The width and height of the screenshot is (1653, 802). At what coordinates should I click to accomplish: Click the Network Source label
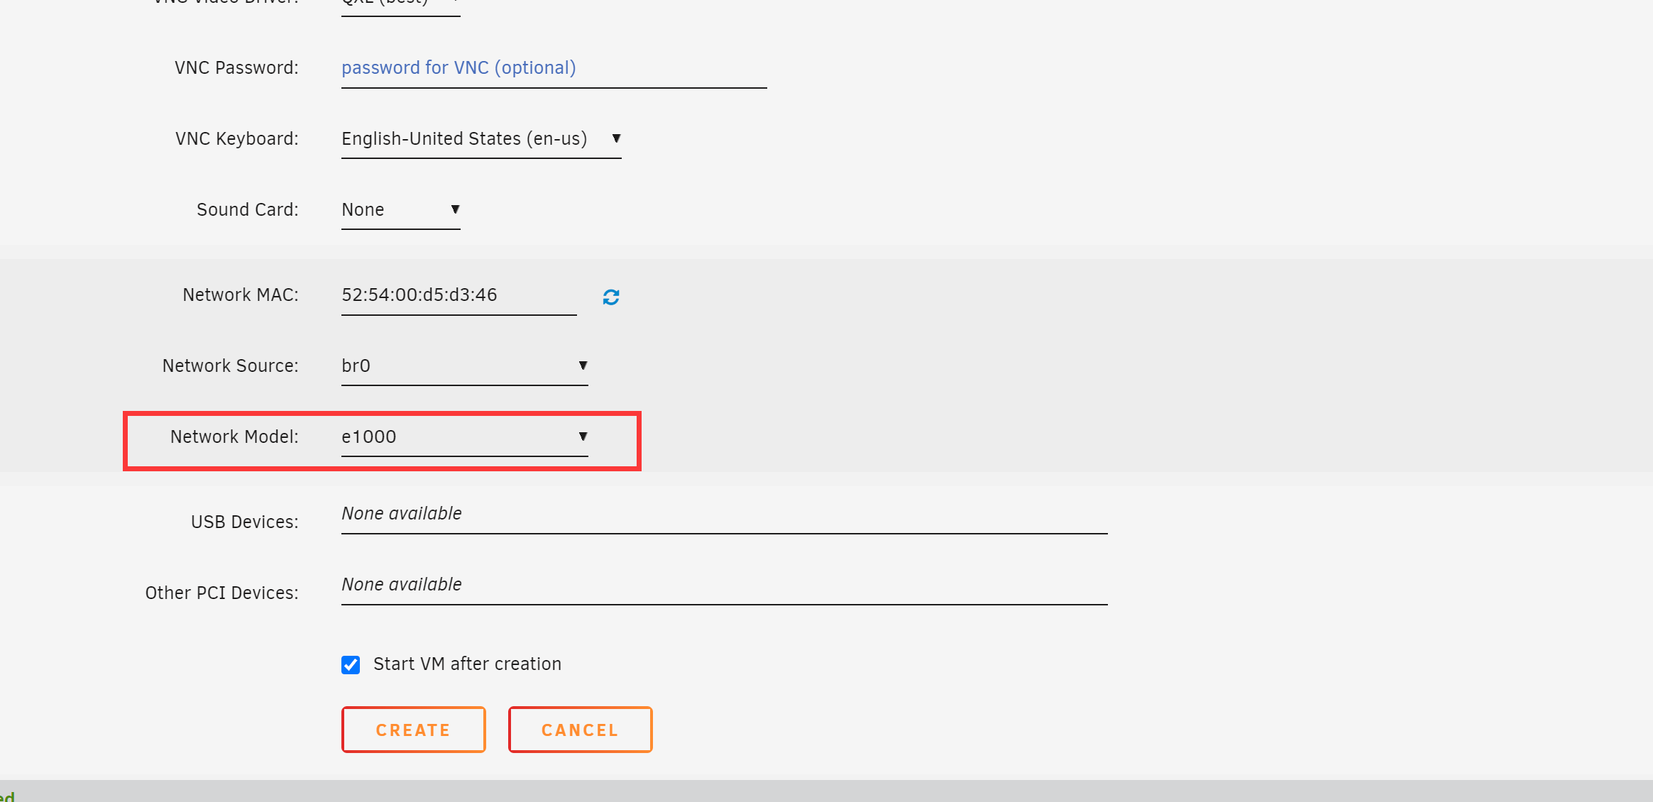click(230, 366)
